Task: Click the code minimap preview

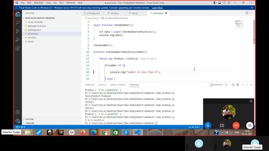Action: pyautogui.click(x=239, y=24)
